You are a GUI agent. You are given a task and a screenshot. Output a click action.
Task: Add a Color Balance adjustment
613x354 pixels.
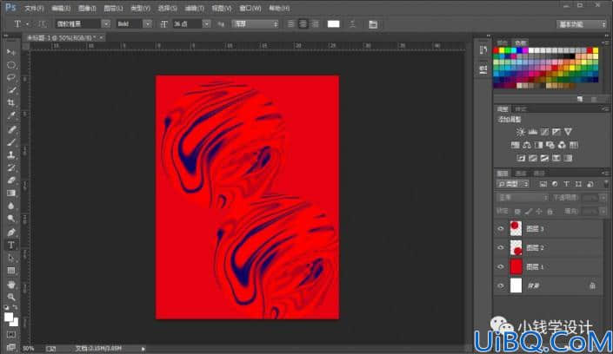point(527,145)
